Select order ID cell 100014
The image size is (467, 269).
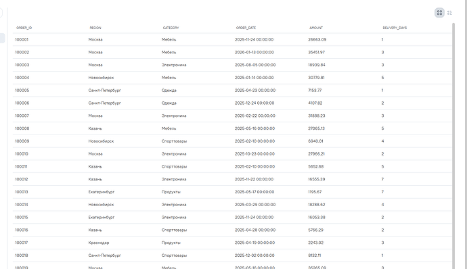pos(22,205)
